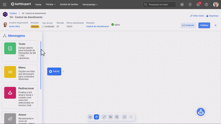The image size is (221, 124).
Task: Click the zoom in magnifier tool
Action: [111, 117]
